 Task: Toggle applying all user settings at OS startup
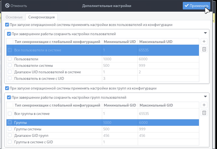coord(7,25)
